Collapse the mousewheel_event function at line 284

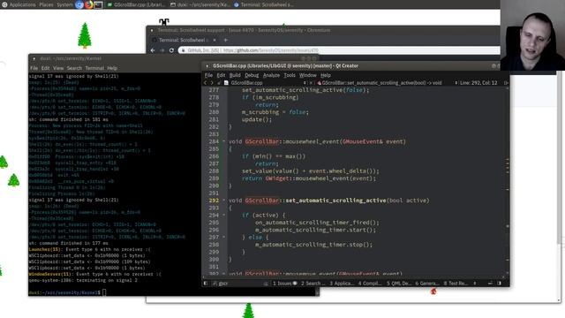(223, 141)
